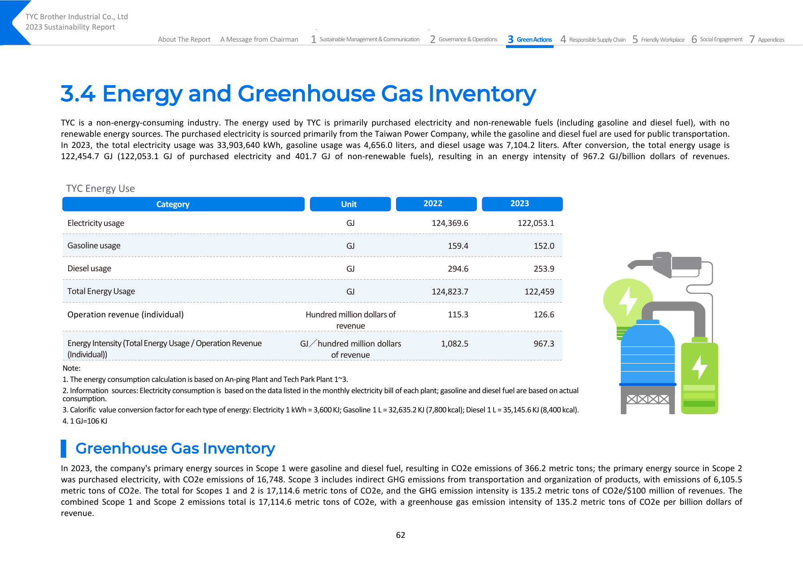This screenshot has width=803, height=572.
Task: Click the 126.6 revenue value
Action: tap(544, 315)
